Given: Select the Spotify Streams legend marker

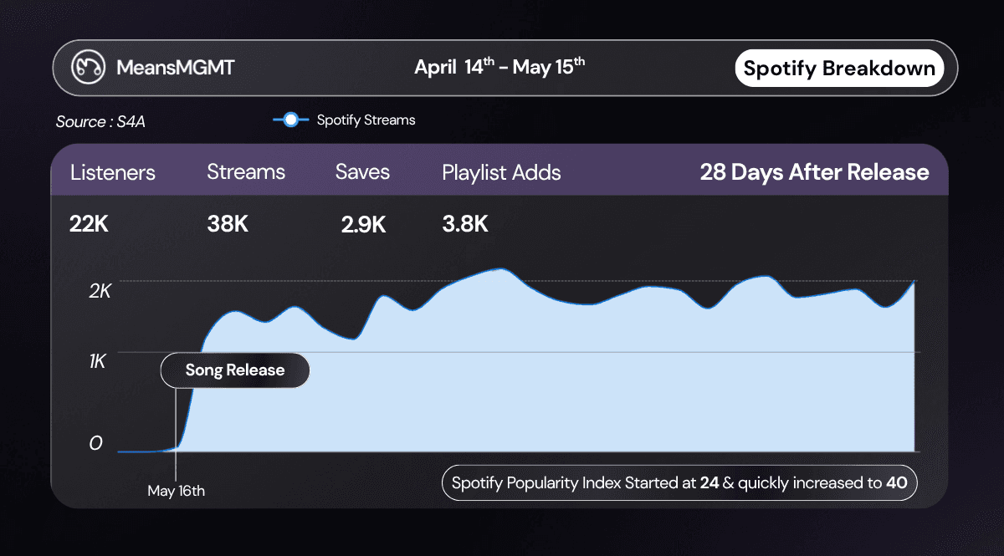Looking at the screenshot, I should click(290, 120).
